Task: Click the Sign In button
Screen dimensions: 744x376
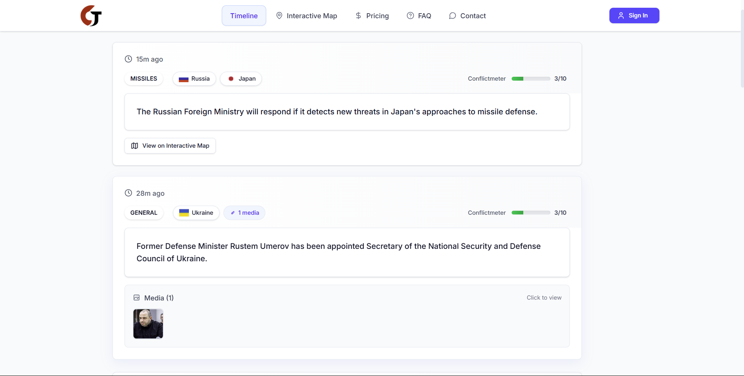Action: coord(634,16)
